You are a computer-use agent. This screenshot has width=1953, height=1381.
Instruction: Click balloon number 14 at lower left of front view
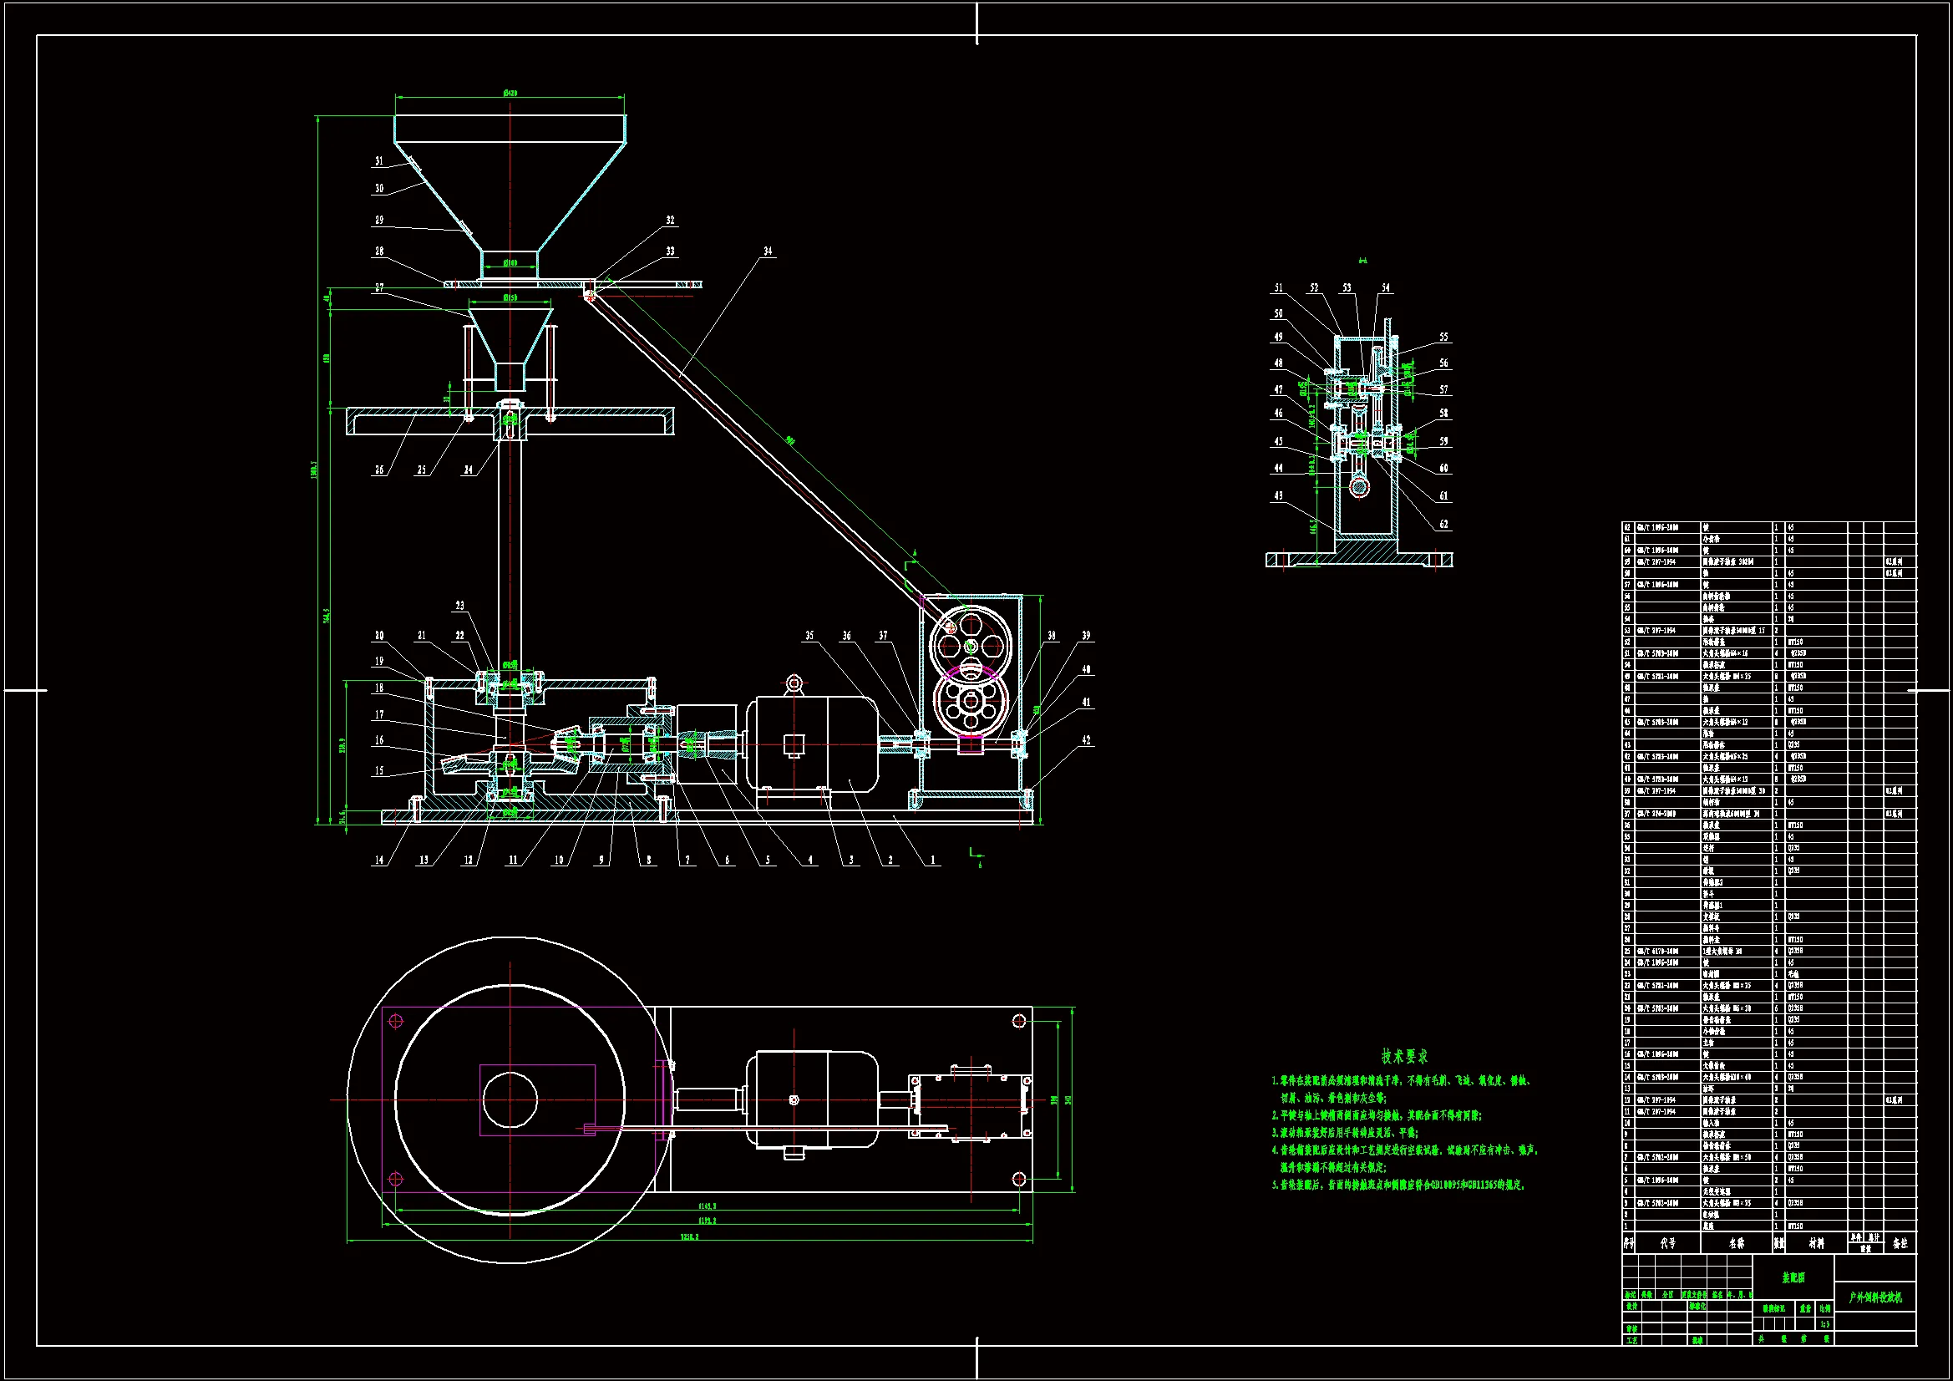coord(378,861)
